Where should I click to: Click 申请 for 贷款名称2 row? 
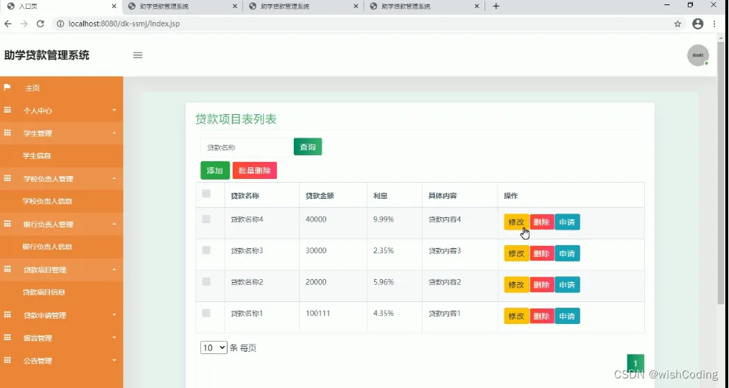coord(567,285)
